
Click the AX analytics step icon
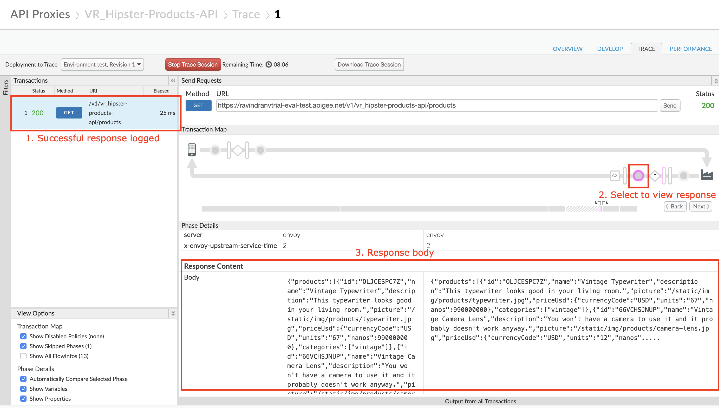tap(615, 176)
